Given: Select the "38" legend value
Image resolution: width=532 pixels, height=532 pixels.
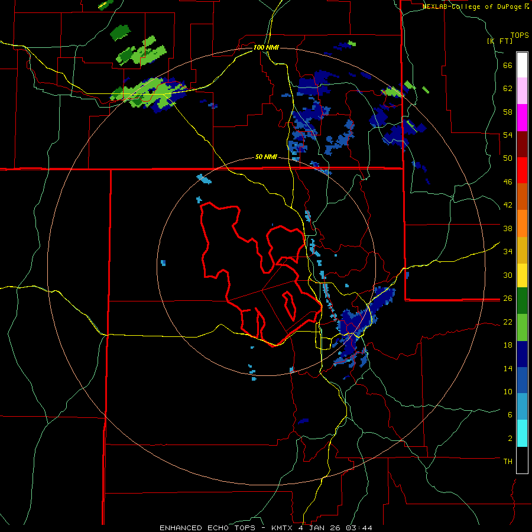Looking at the screenshot, I should click(x=508, y=228).
